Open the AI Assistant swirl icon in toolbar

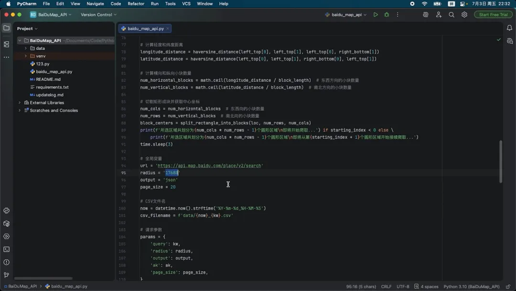click(x=426, y=14)
